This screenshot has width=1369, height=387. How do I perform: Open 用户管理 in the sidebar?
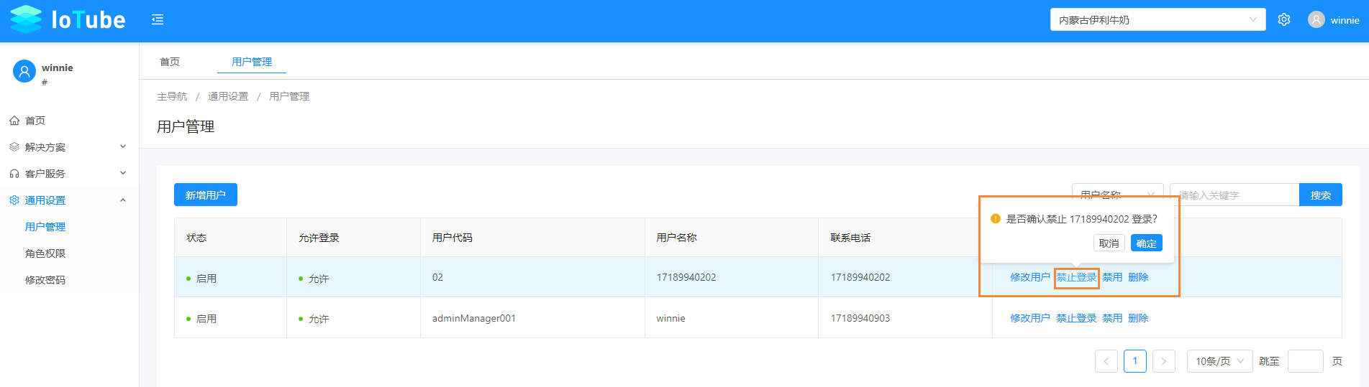(45, 227)
